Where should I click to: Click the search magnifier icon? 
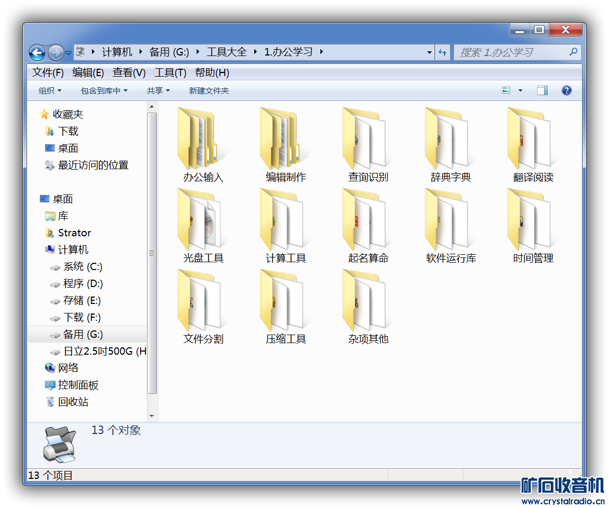point(574,52)
